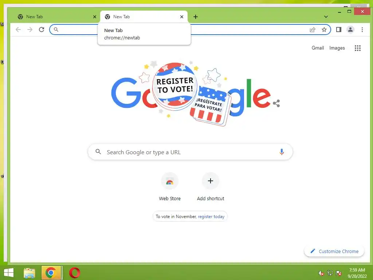Open the Action Center flag icon

[339, 273]
